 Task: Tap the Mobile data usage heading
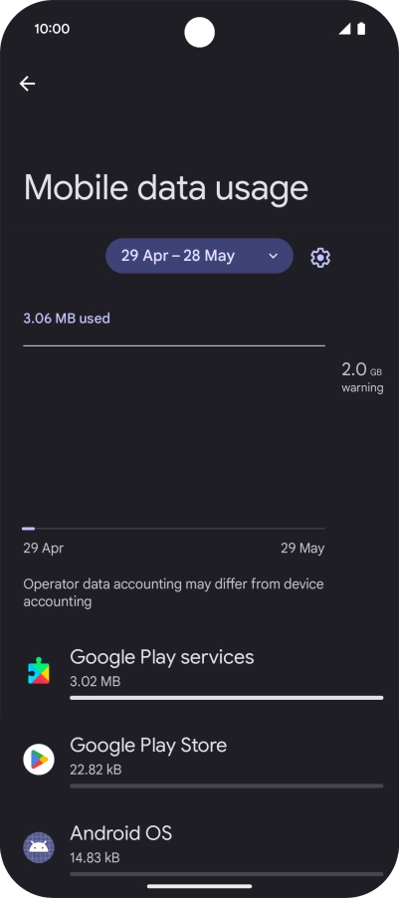click(166, 188)
